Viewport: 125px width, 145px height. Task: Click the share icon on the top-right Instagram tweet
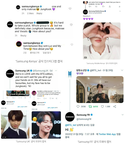(110, 7)
